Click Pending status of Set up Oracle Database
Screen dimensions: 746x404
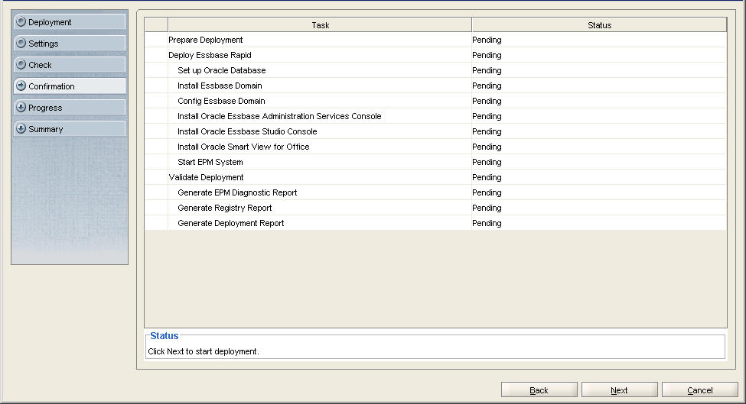click(487, 70)
